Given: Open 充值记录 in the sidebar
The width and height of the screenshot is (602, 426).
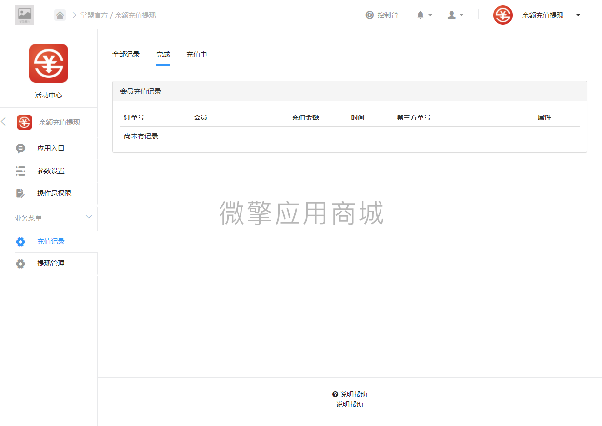Looking at the screenshot, I should pos(51,241).
